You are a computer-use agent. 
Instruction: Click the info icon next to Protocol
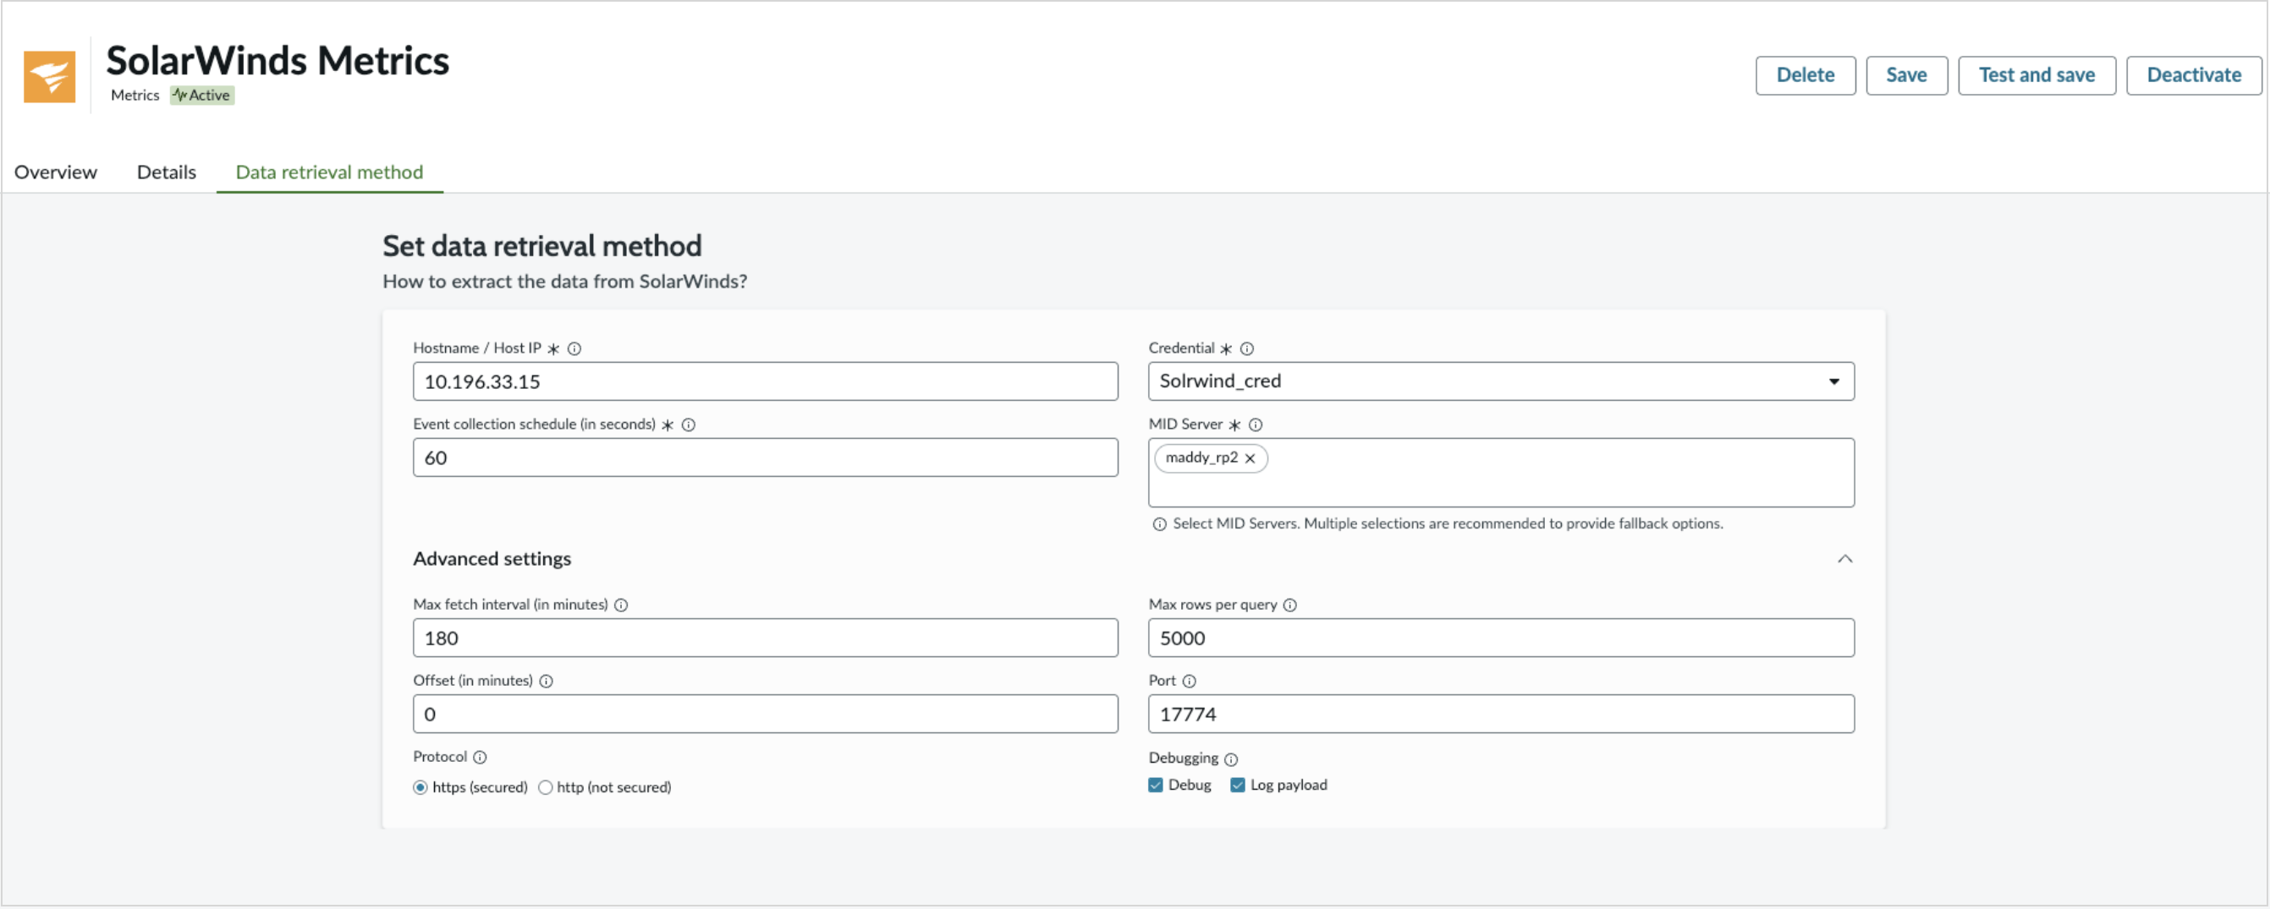pos(481,757)
